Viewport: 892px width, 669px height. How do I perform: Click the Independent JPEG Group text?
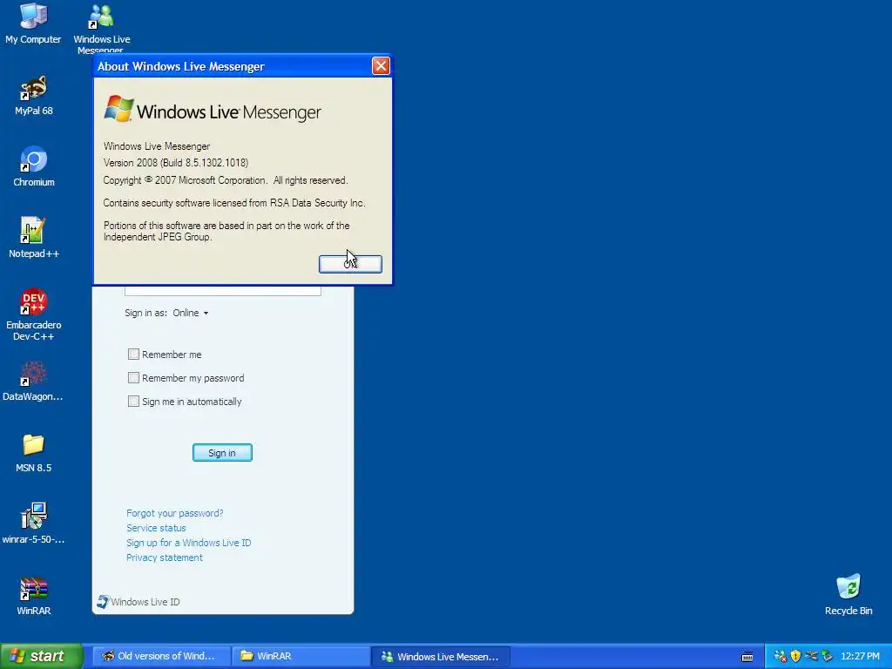[x=226, y=231]
